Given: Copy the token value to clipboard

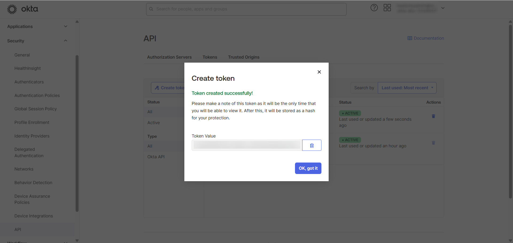Looking at the screenshot, I should (x=312, y=145).
